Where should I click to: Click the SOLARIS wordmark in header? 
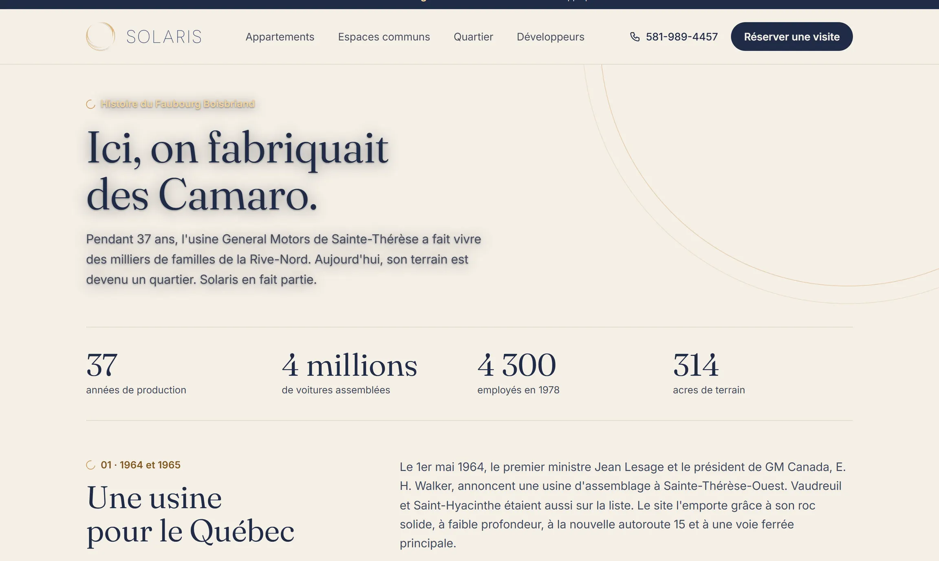pos(164,37)
